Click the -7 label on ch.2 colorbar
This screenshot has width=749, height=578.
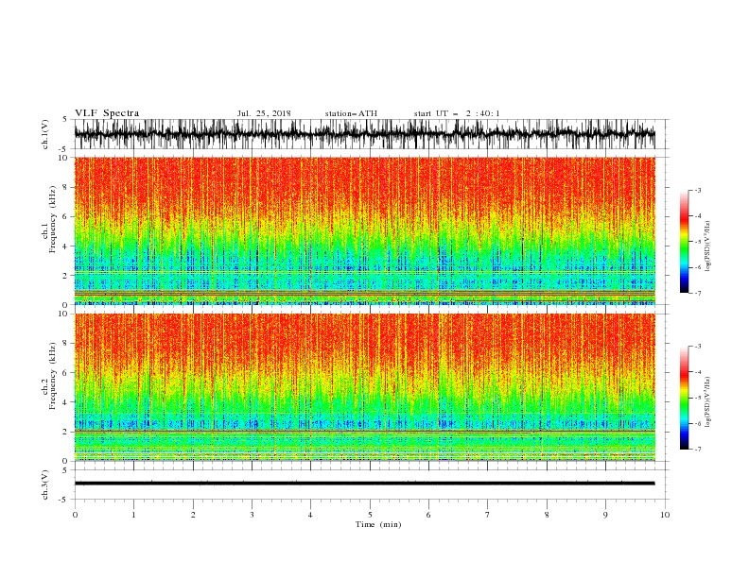697,450
